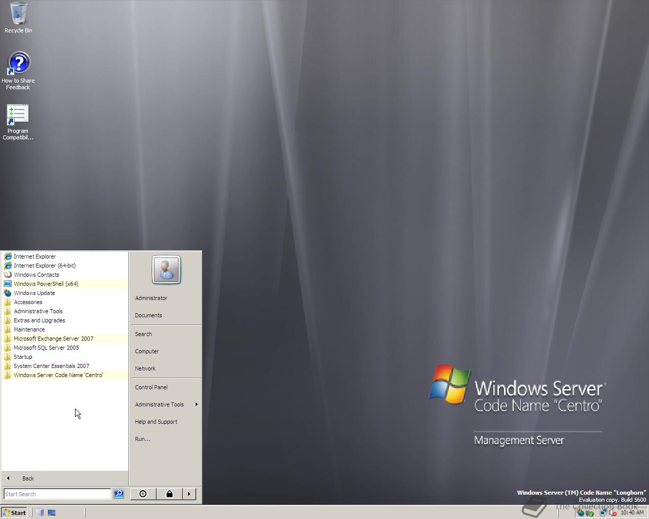Click in the Start Search box
The width and height of the screenshot is (649, 519).
coord(57,494)
